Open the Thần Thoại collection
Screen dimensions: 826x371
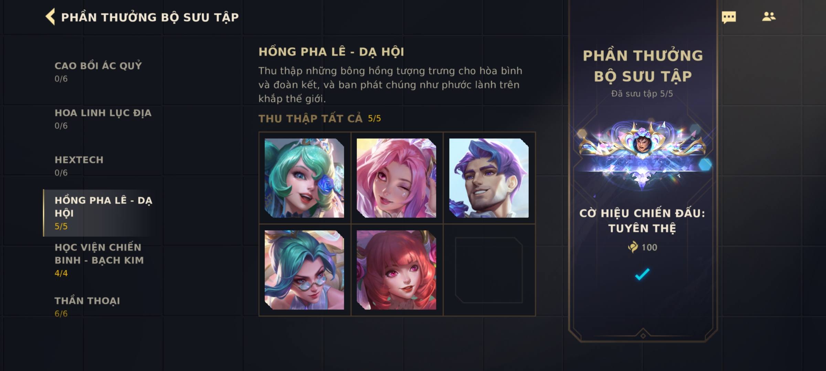point(87,307)
